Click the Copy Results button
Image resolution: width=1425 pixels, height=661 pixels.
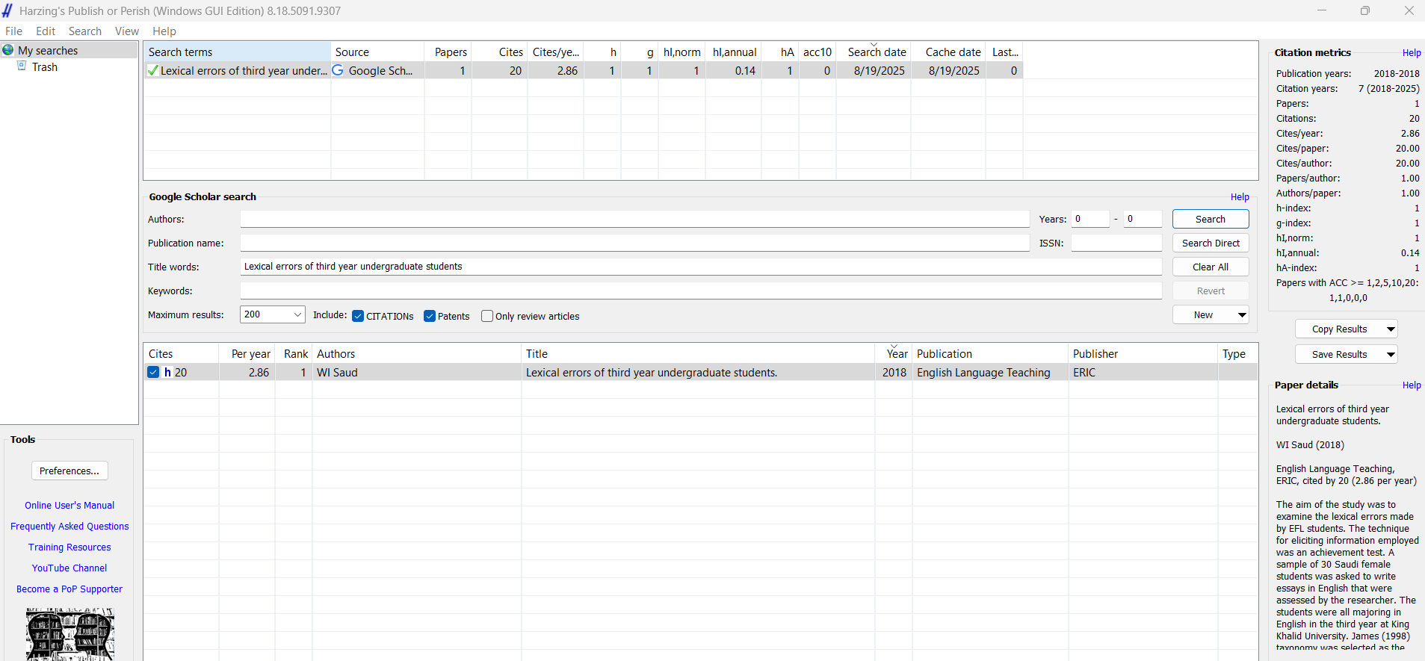coord(1339,329)
